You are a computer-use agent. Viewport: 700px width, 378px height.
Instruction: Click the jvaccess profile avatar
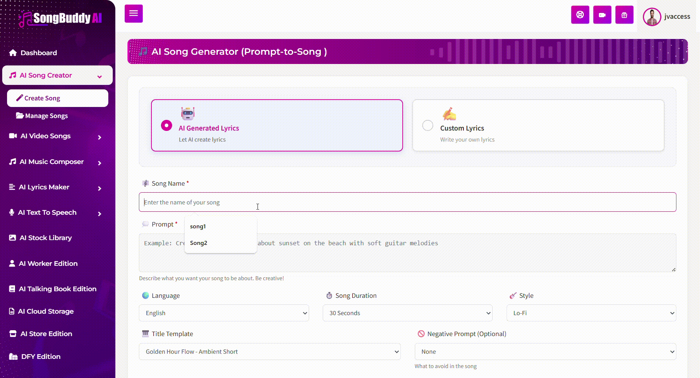(652, 17)
